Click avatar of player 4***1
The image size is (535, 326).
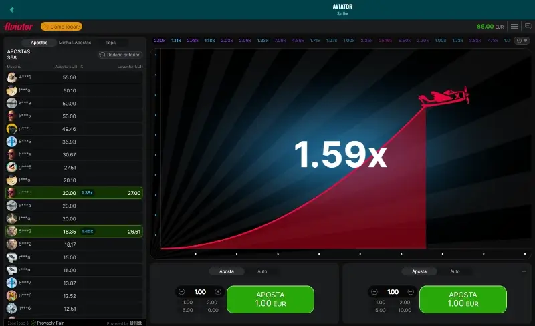[x=12, y=77]
